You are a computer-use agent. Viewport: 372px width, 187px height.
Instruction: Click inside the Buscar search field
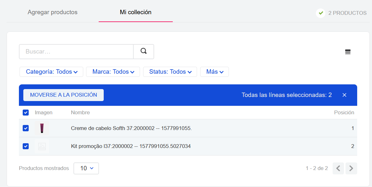click(76, 51)
